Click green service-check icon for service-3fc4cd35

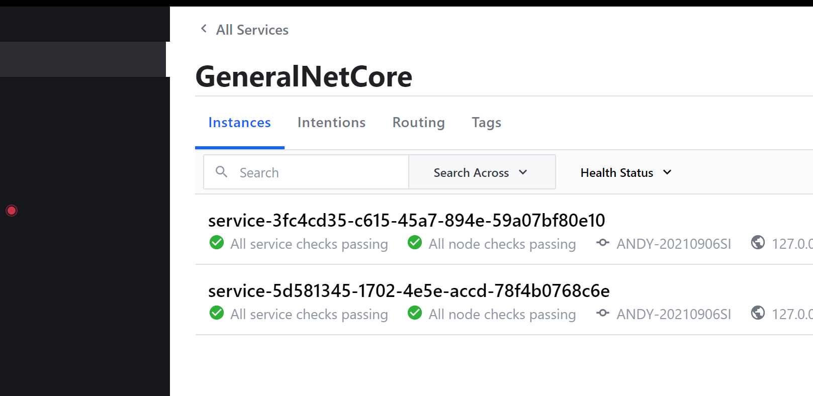point(217,243)
